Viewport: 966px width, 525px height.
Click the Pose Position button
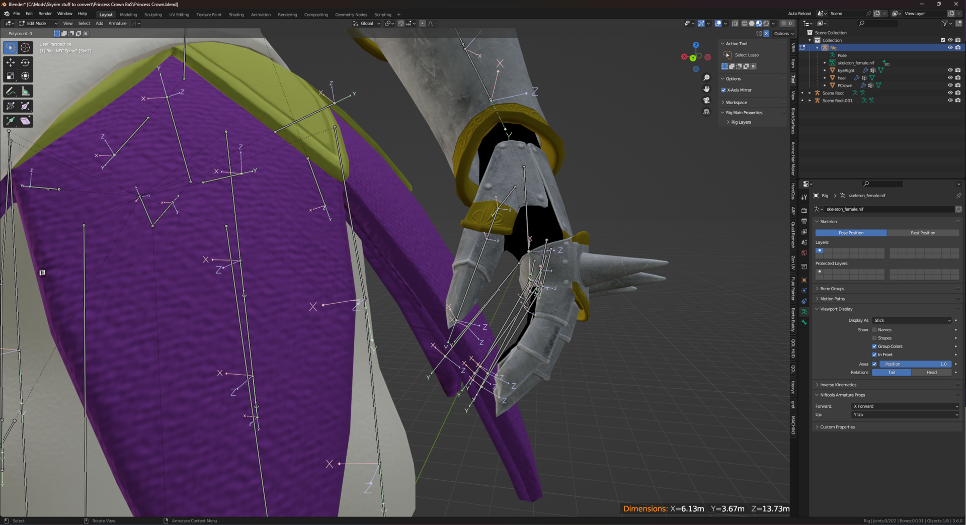[851, 233]
